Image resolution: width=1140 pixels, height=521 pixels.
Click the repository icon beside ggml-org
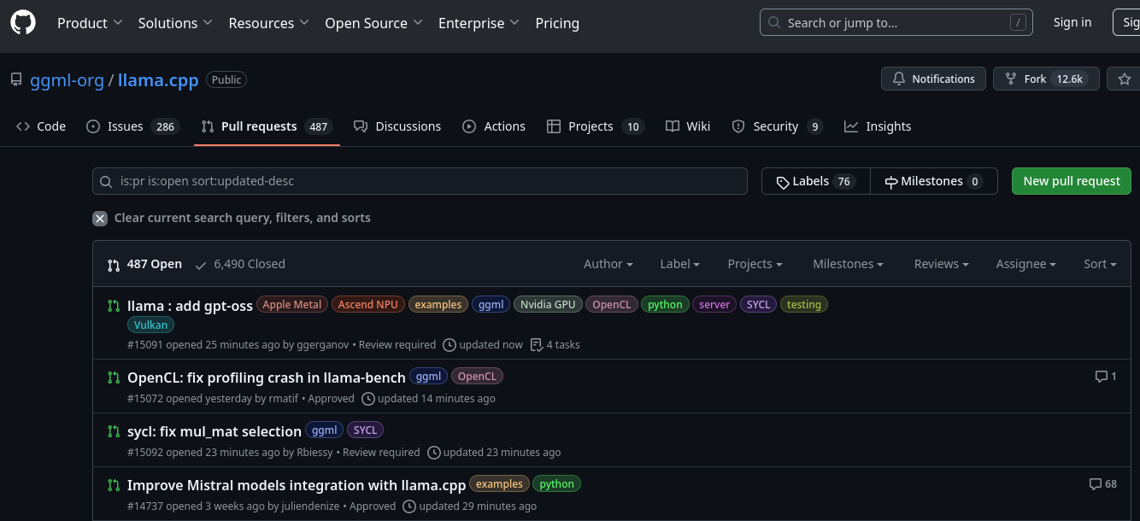click(16, 79)
